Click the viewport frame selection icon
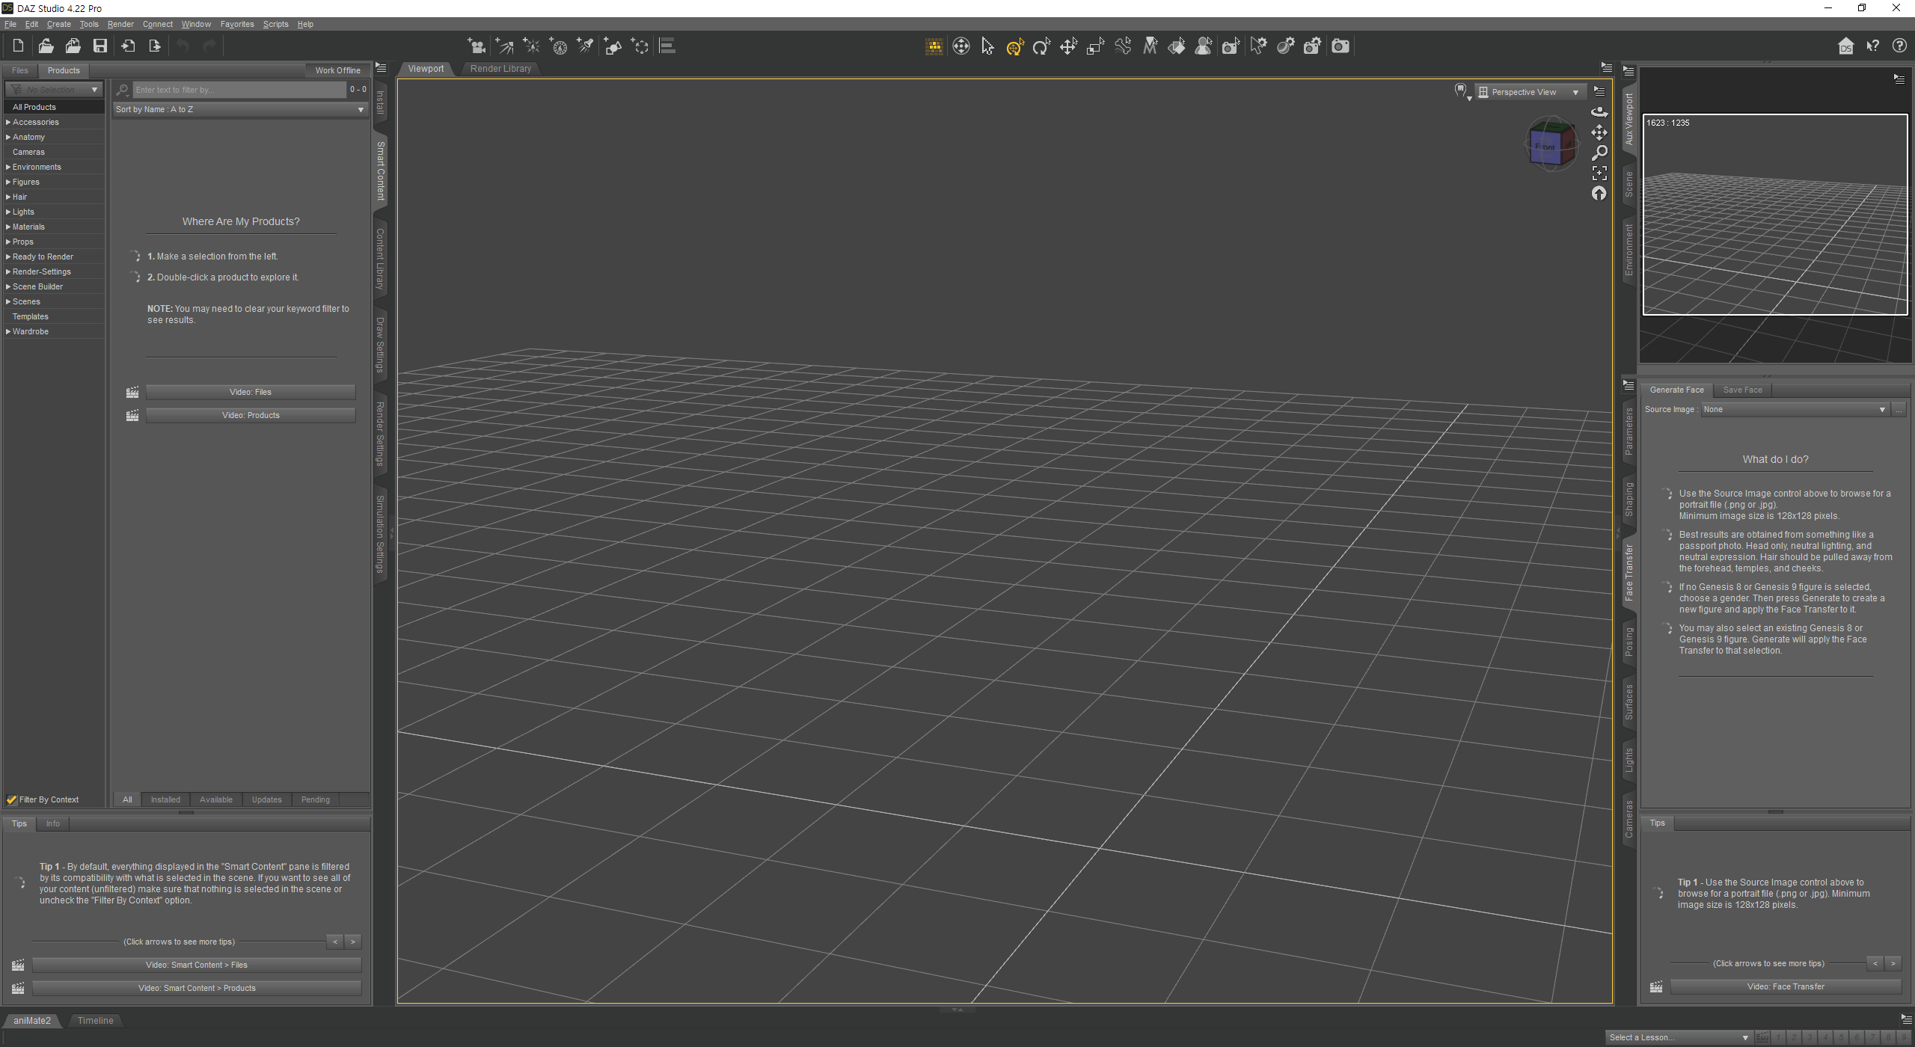The image size is (1915, 1047). (x=1599, y=174)
